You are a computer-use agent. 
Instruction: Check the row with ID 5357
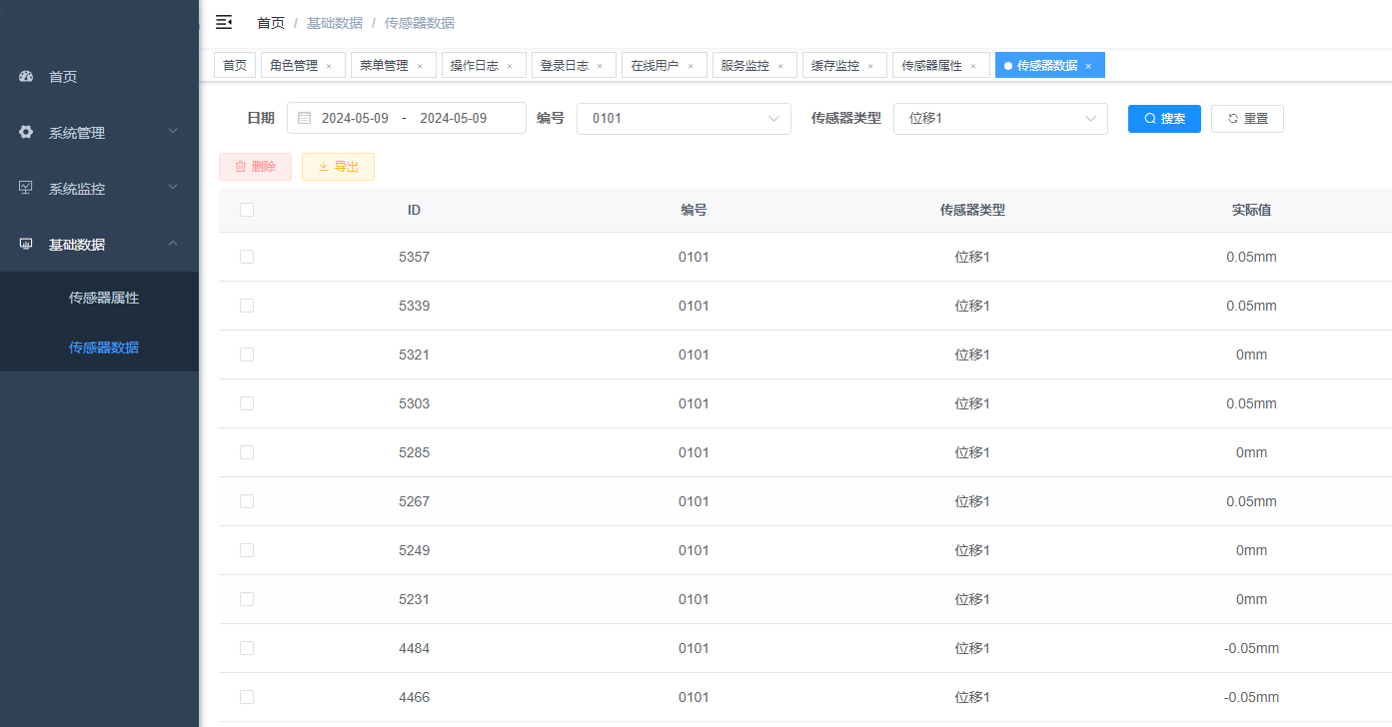pyautogui.click(x=247, y=257)
